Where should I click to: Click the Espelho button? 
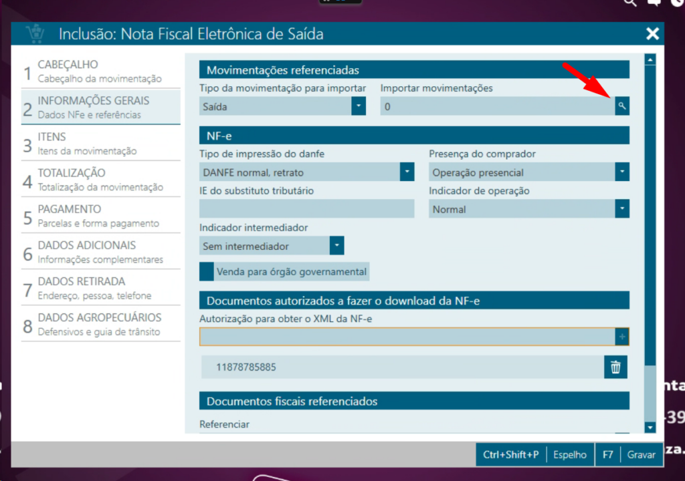click(569, 455)
